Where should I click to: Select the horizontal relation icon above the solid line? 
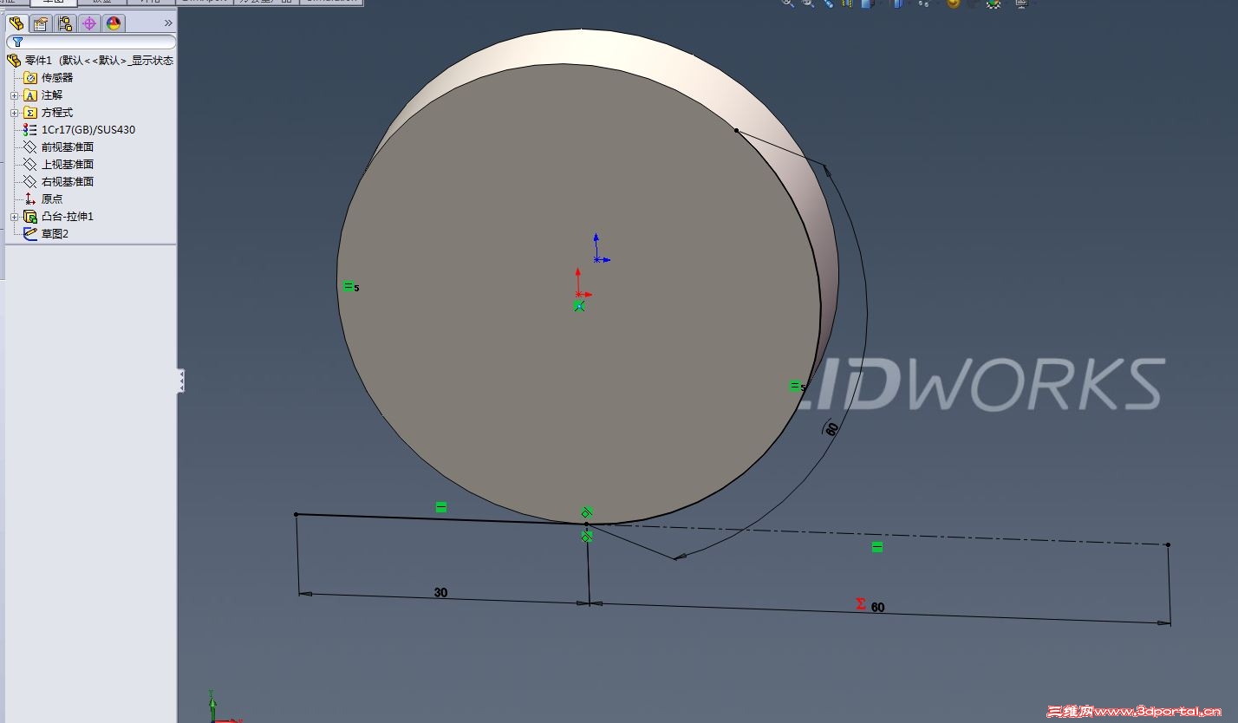click(x=441, y=506)
